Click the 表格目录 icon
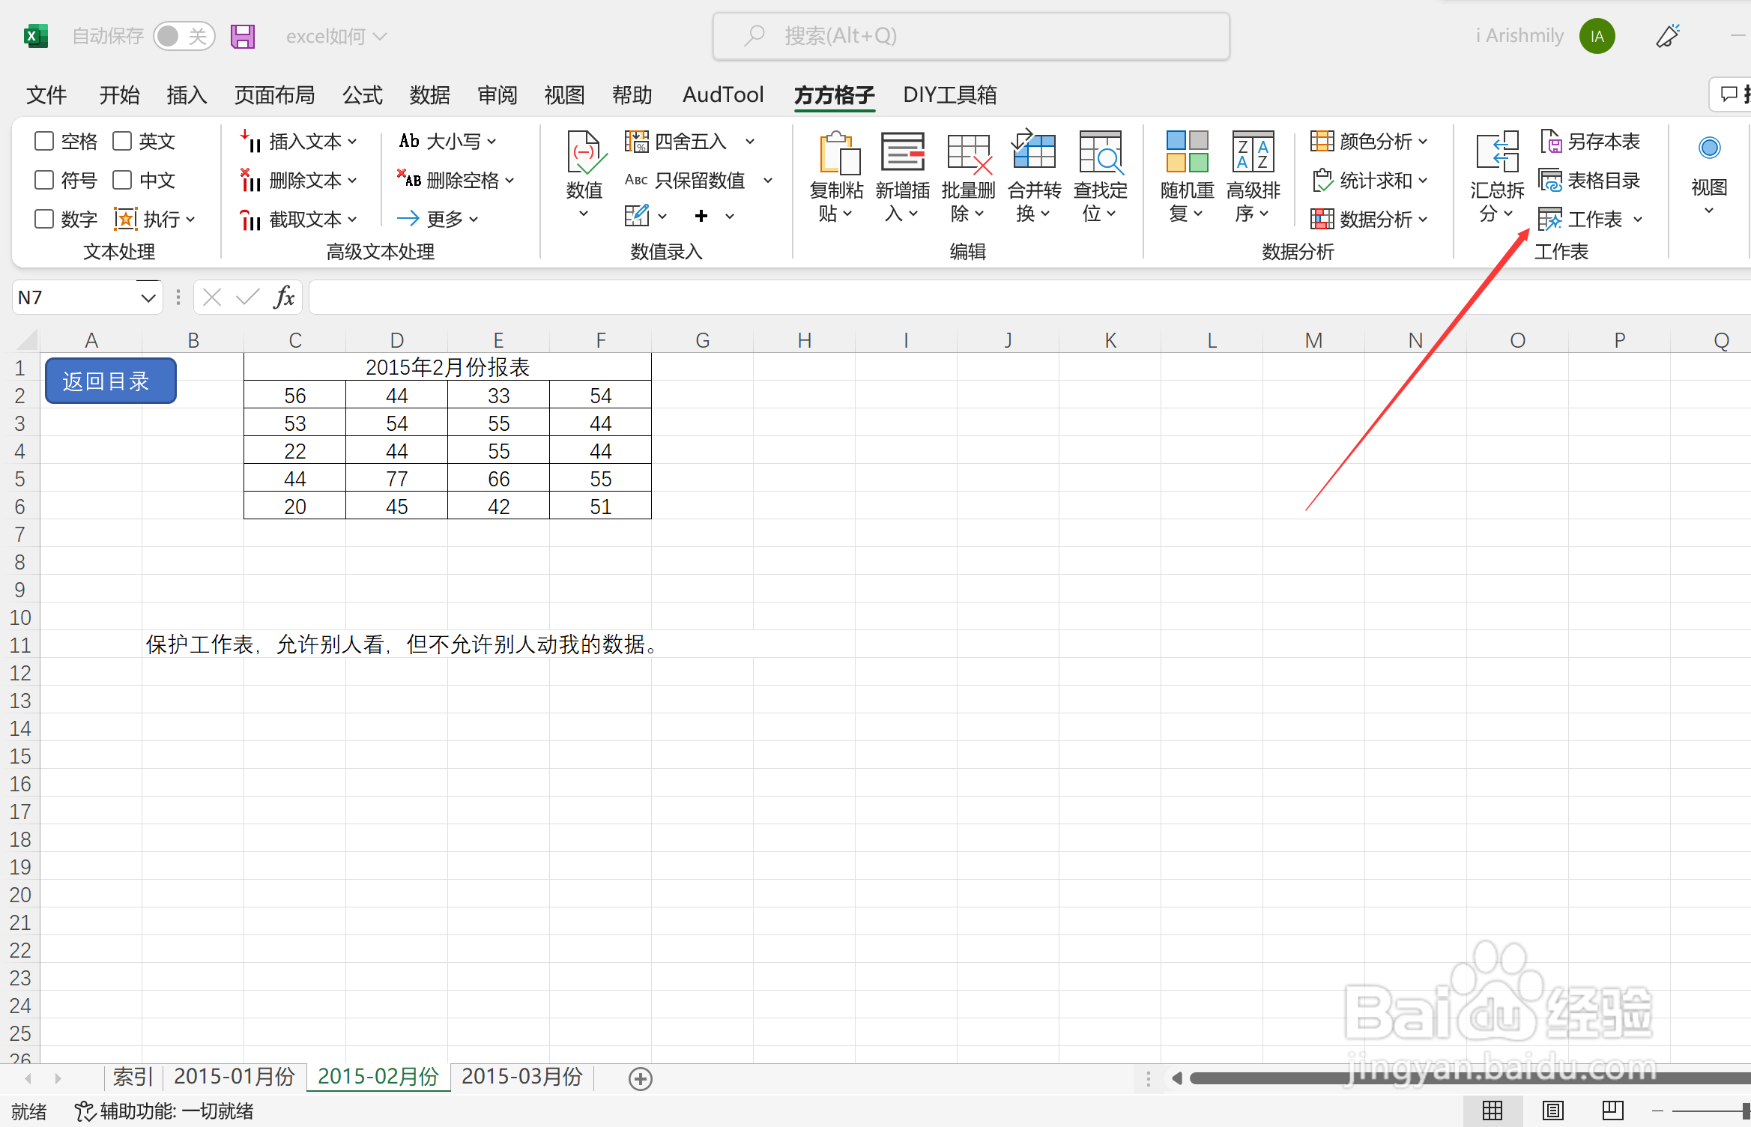Screen dimensions: 1751x1127 [1549, 181]
